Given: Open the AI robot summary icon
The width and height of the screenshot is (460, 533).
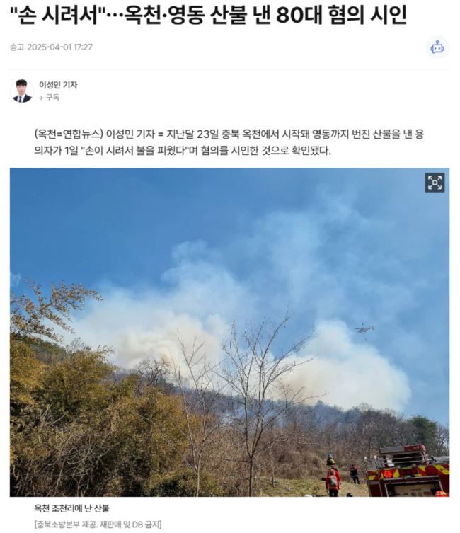Looking at the screenshot, I should tap(437, 47).
